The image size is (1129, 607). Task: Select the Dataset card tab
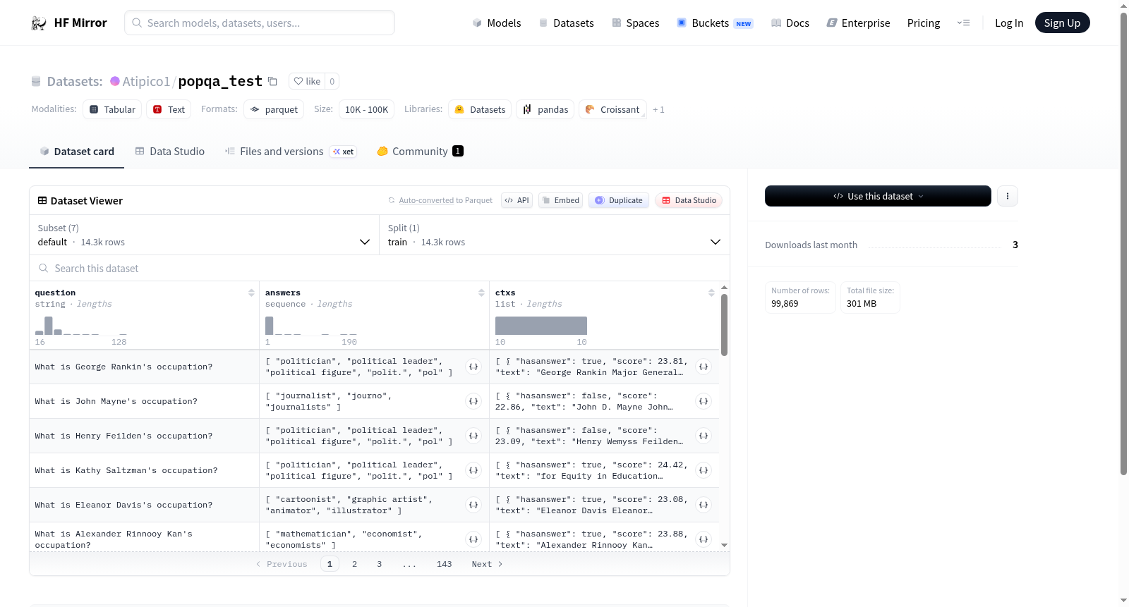coord(77,151)
